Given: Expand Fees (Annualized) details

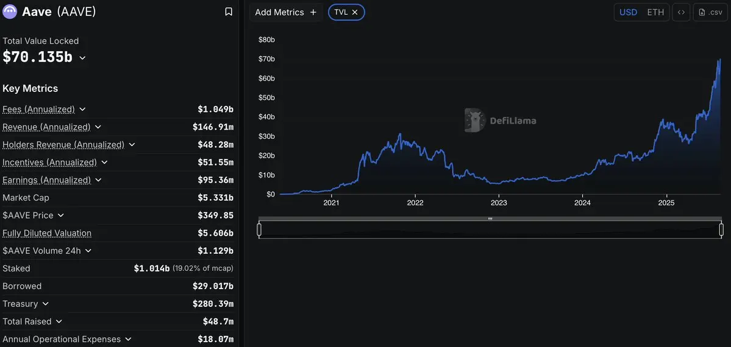Looking at the screenshot, I should point(82,110).
